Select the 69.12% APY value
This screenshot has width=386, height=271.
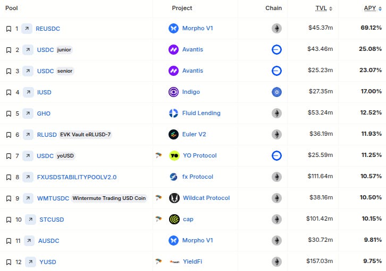click(x=371, y=28)
